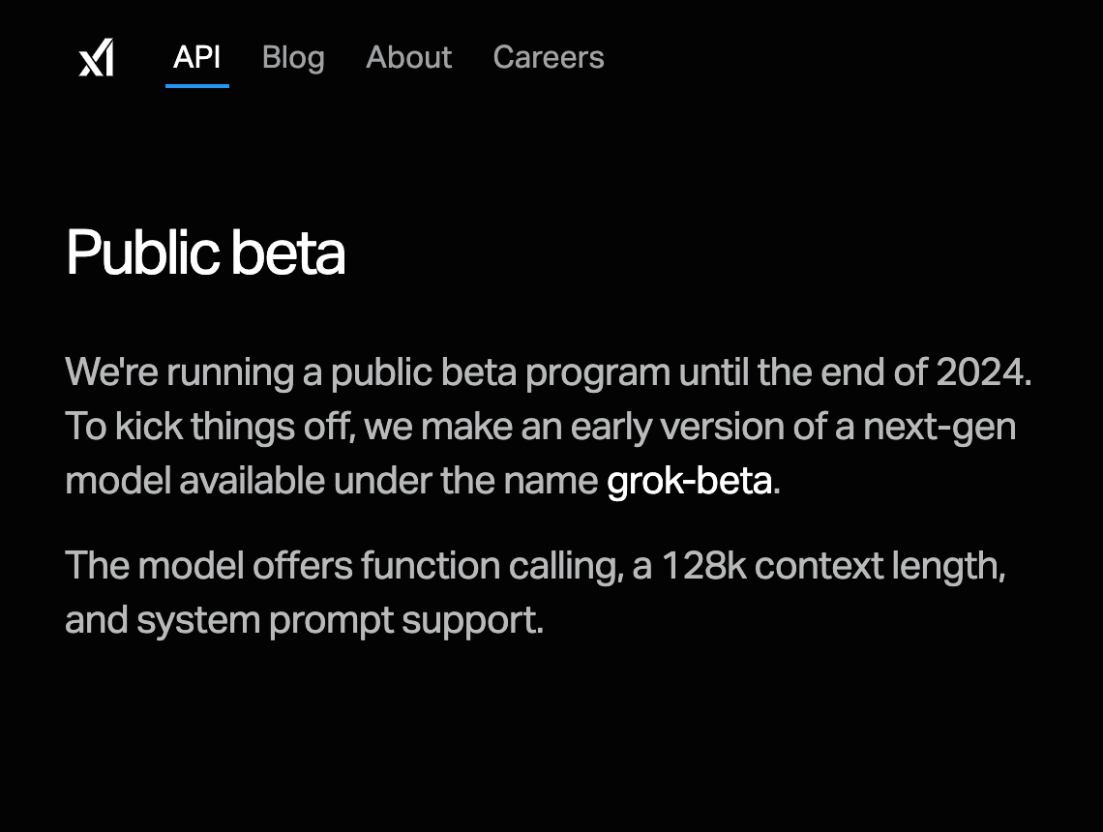Screen dimensions: 1103x832
Task: Click the Public beta heading
Action: click(x=205, y=253)
